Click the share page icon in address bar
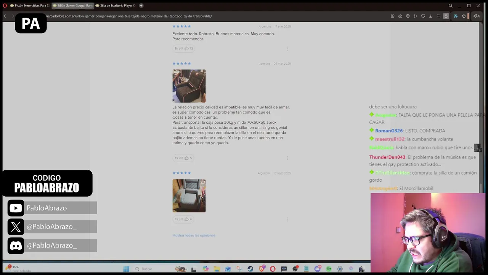This screenshot has height=275, width=488. coord(392,16)
